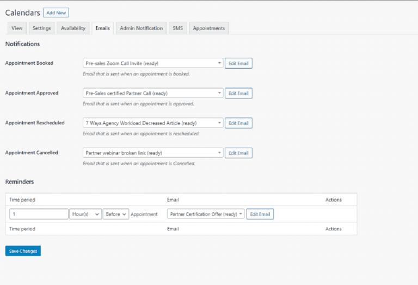Edit the Appointment Booked email
Screen dimensions: 418x285
[238, 63]
